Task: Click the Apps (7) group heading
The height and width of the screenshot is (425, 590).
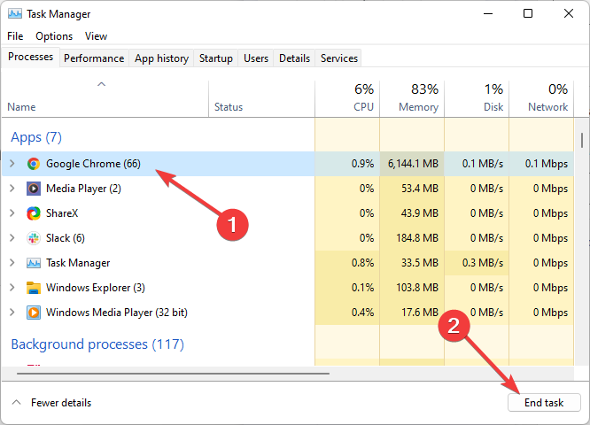Action: pos(36,137)
